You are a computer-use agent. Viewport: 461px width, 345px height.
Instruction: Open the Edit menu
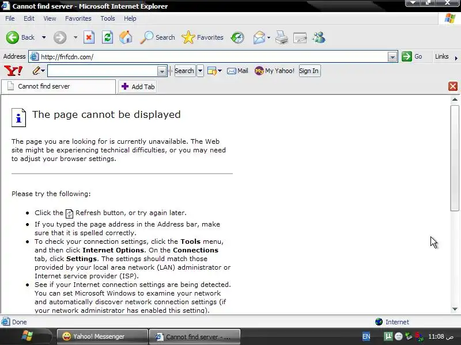click(29, 18)
